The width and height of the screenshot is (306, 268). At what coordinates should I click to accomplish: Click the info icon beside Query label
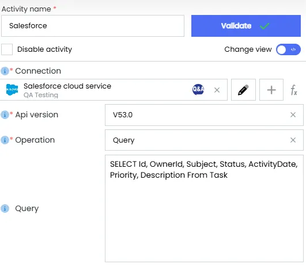pos(5,208)
